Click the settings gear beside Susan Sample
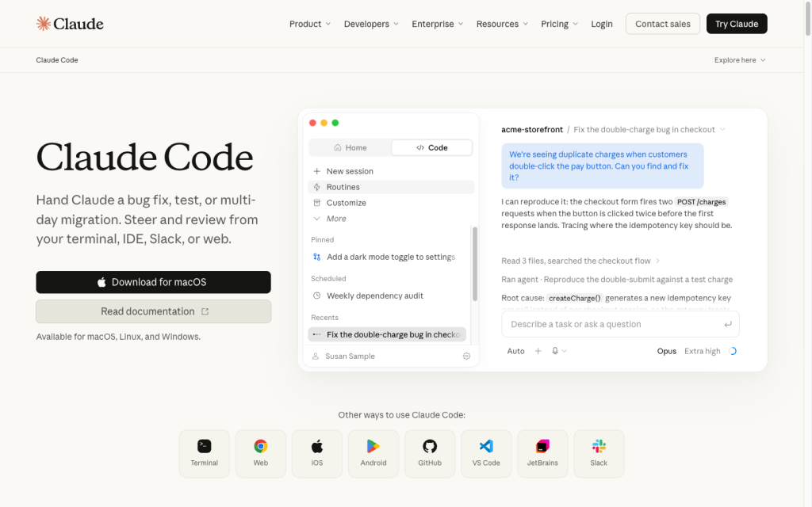Image resolution: width=812 pixels, height=507 pixels. (x=466, y=356)
